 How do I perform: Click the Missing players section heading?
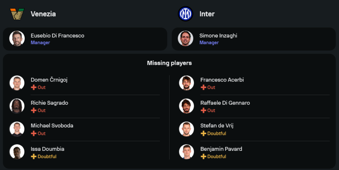169,63
